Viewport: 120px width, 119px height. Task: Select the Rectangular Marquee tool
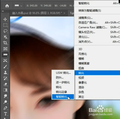click(5, 25)
